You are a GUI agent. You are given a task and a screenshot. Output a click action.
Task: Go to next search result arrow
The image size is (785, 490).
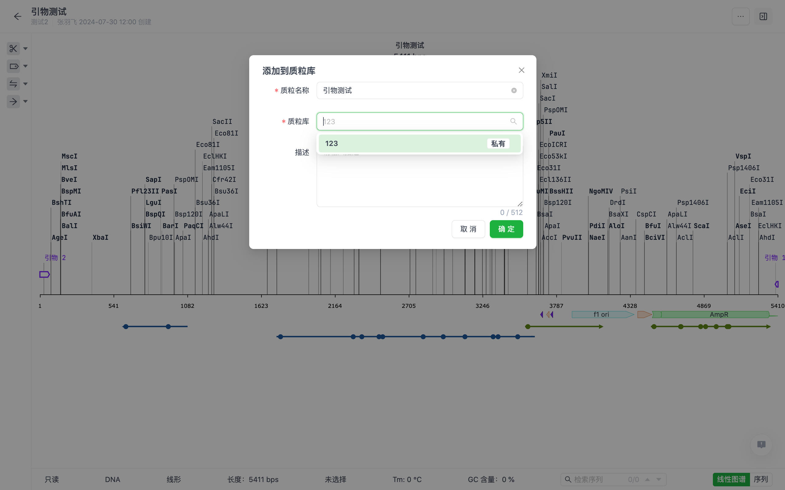659,479
